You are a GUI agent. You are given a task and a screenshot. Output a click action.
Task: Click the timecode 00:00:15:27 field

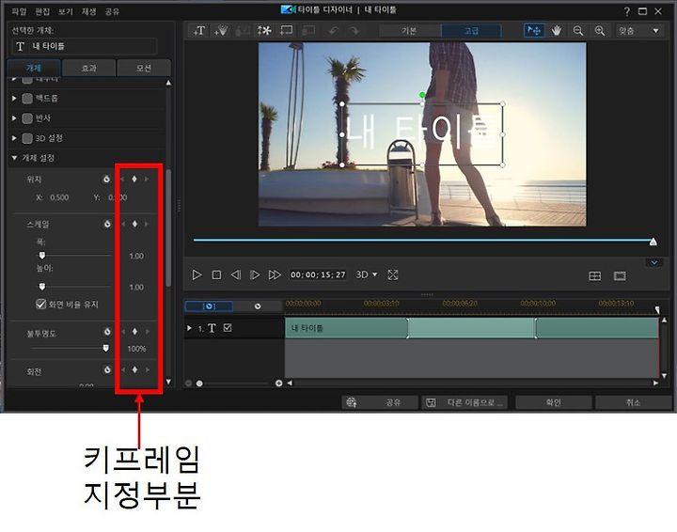(x=318, y=274)
